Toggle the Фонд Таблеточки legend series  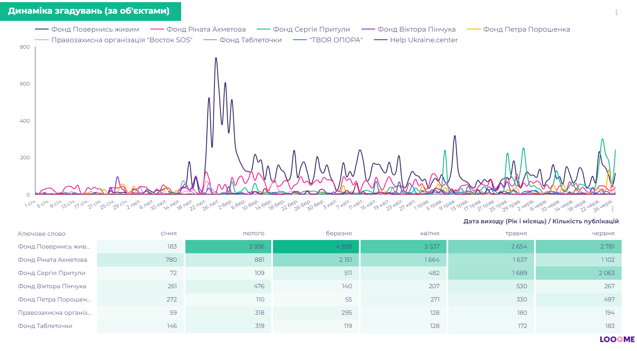pos(243,40)
